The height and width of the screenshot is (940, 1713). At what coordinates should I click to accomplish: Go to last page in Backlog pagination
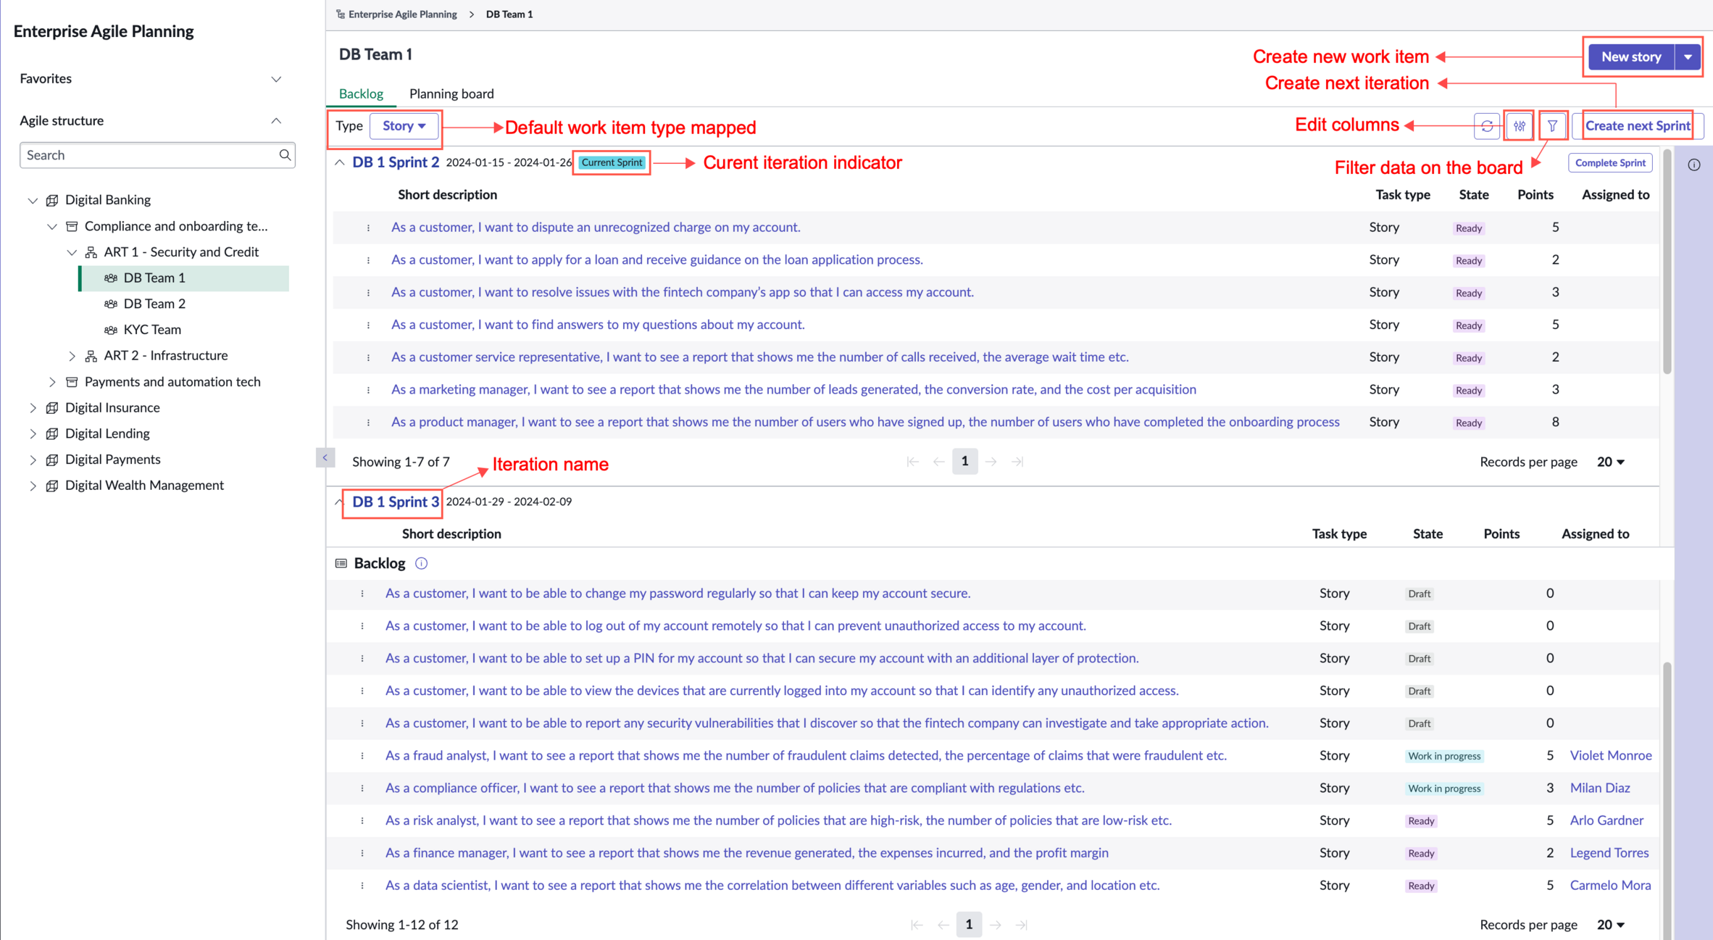point(1022,925)
